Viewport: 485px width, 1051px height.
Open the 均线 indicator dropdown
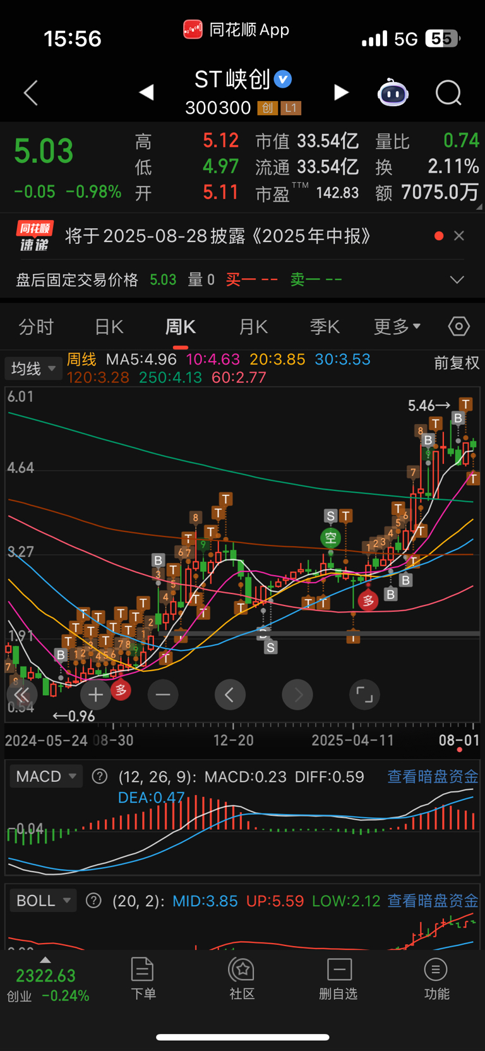point(33,368)
